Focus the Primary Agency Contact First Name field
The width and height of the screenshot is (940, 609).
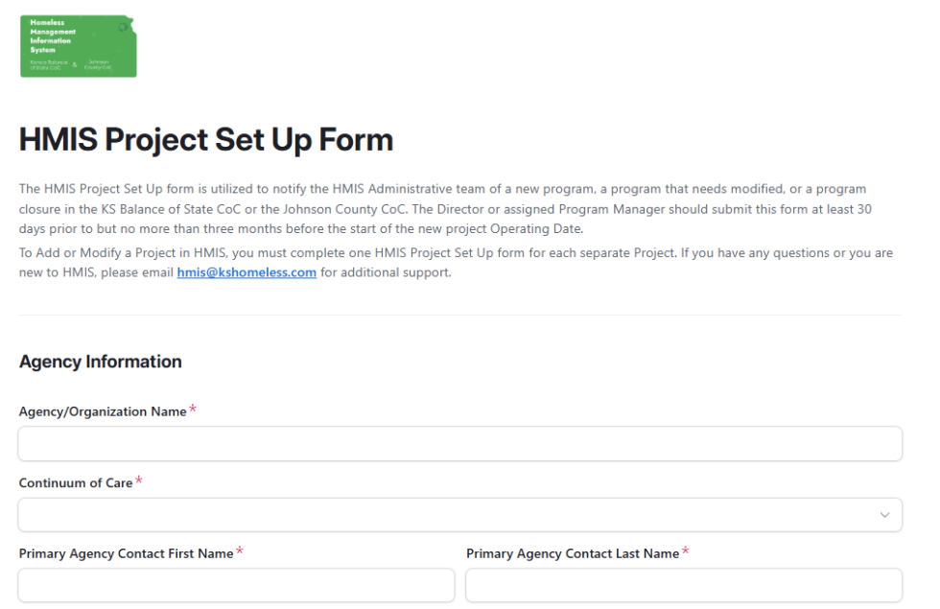click(x=236, y=585)
